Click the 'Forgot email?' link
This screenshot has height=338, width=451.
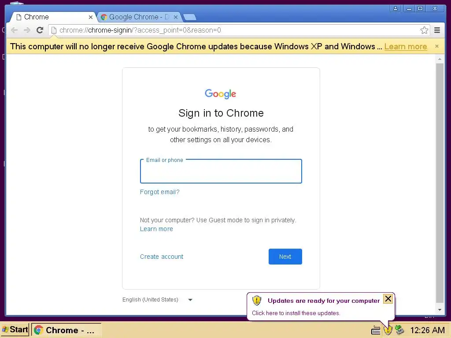coord(159,192)
